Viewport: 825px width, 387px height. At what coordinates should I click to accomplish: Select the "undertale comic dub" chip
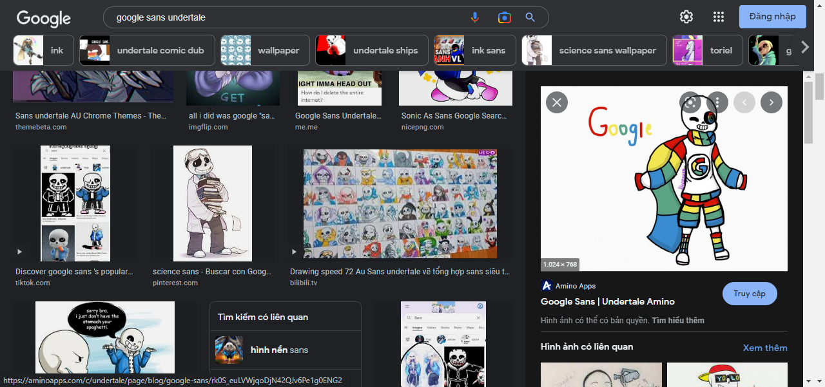147,50
